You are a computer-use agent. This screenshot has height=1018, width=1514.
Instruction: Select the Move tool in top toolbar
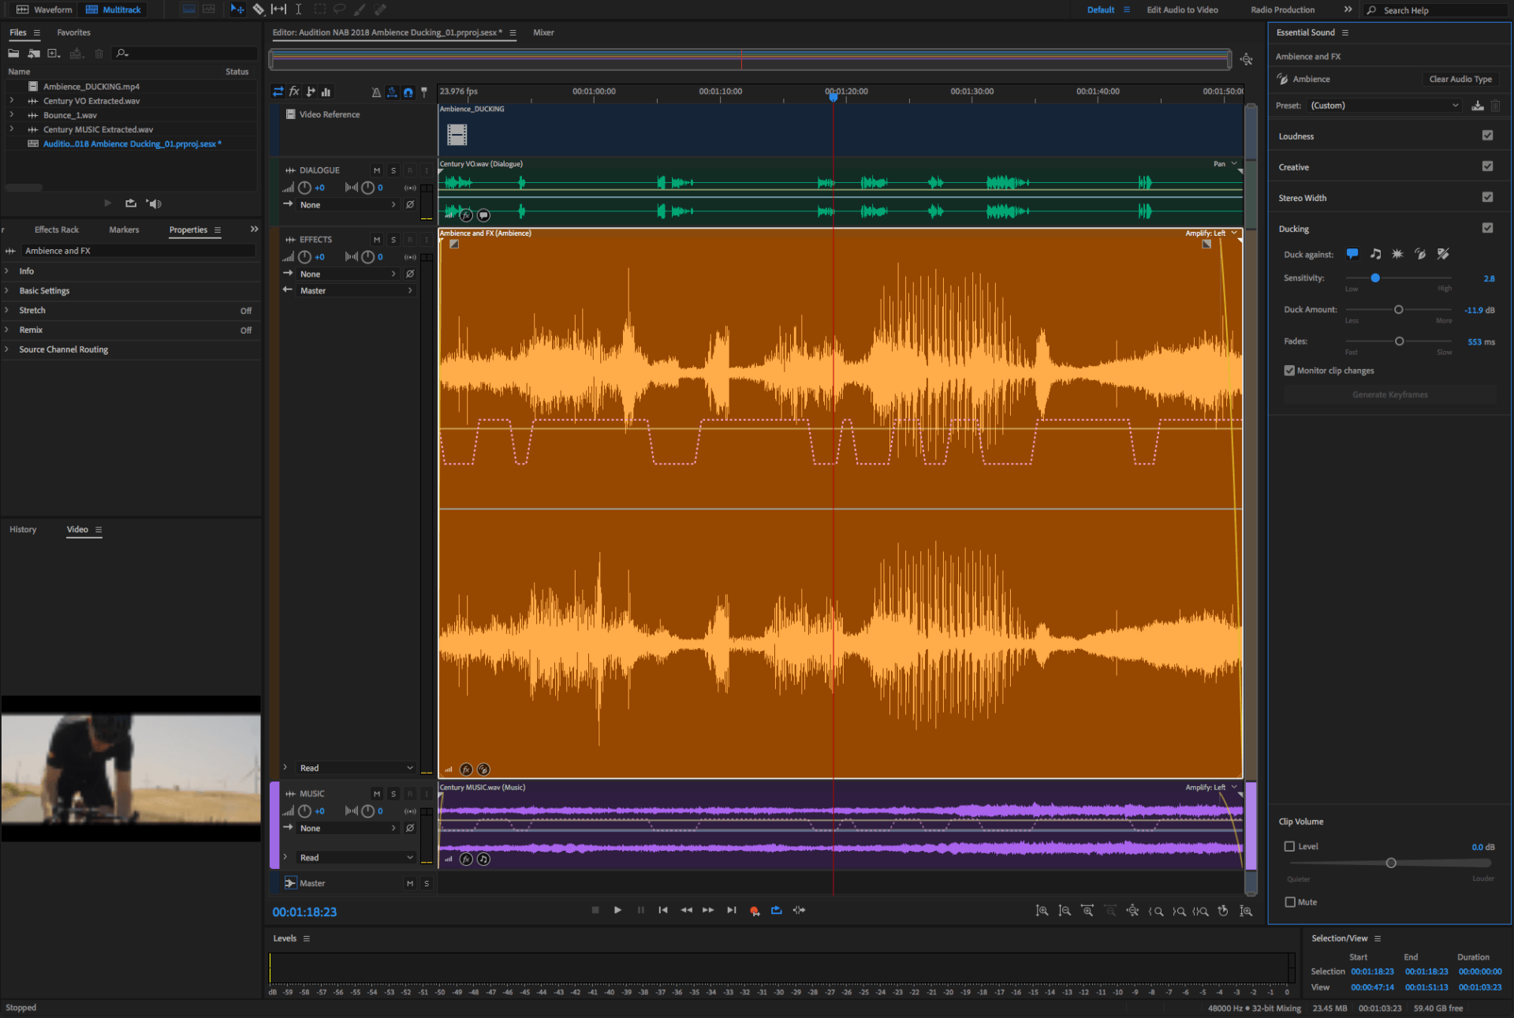coord(237,9)
